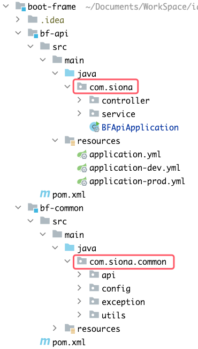Click the bf-api module folder icon
Image resolution: width=198 pixels, height=349 pixels.
click(x=33, y=33)
